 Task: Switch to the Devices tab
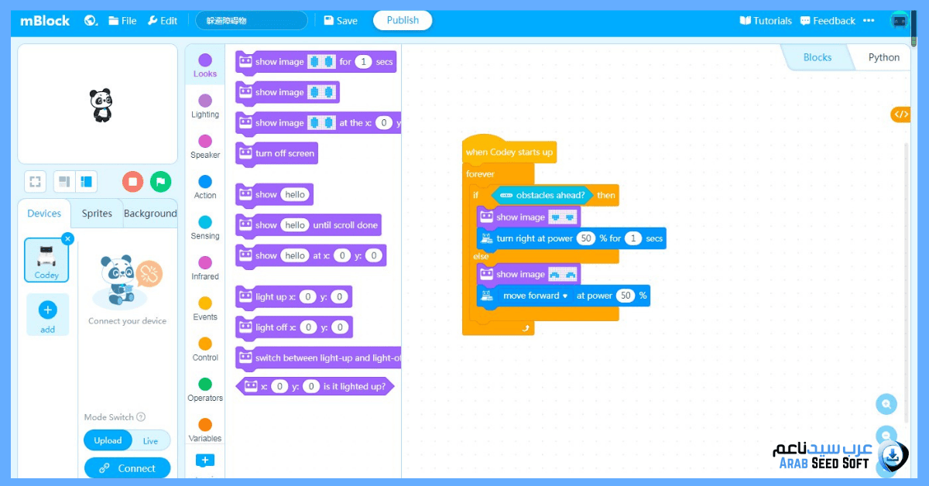click(44, 214)
